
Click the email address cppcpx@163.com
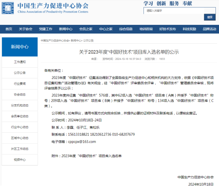click(82, 142)
